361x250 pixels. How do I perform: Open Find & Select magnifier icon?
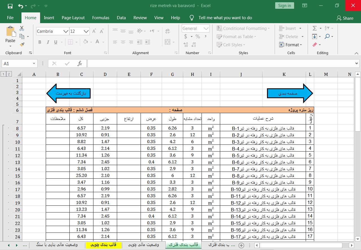[x=327, y=36]
